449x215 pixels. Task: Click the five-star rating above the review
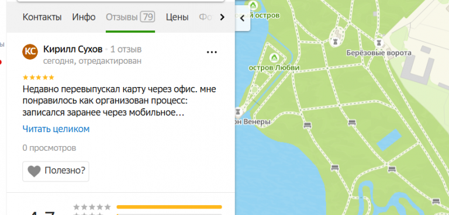[x=39, y=77]
